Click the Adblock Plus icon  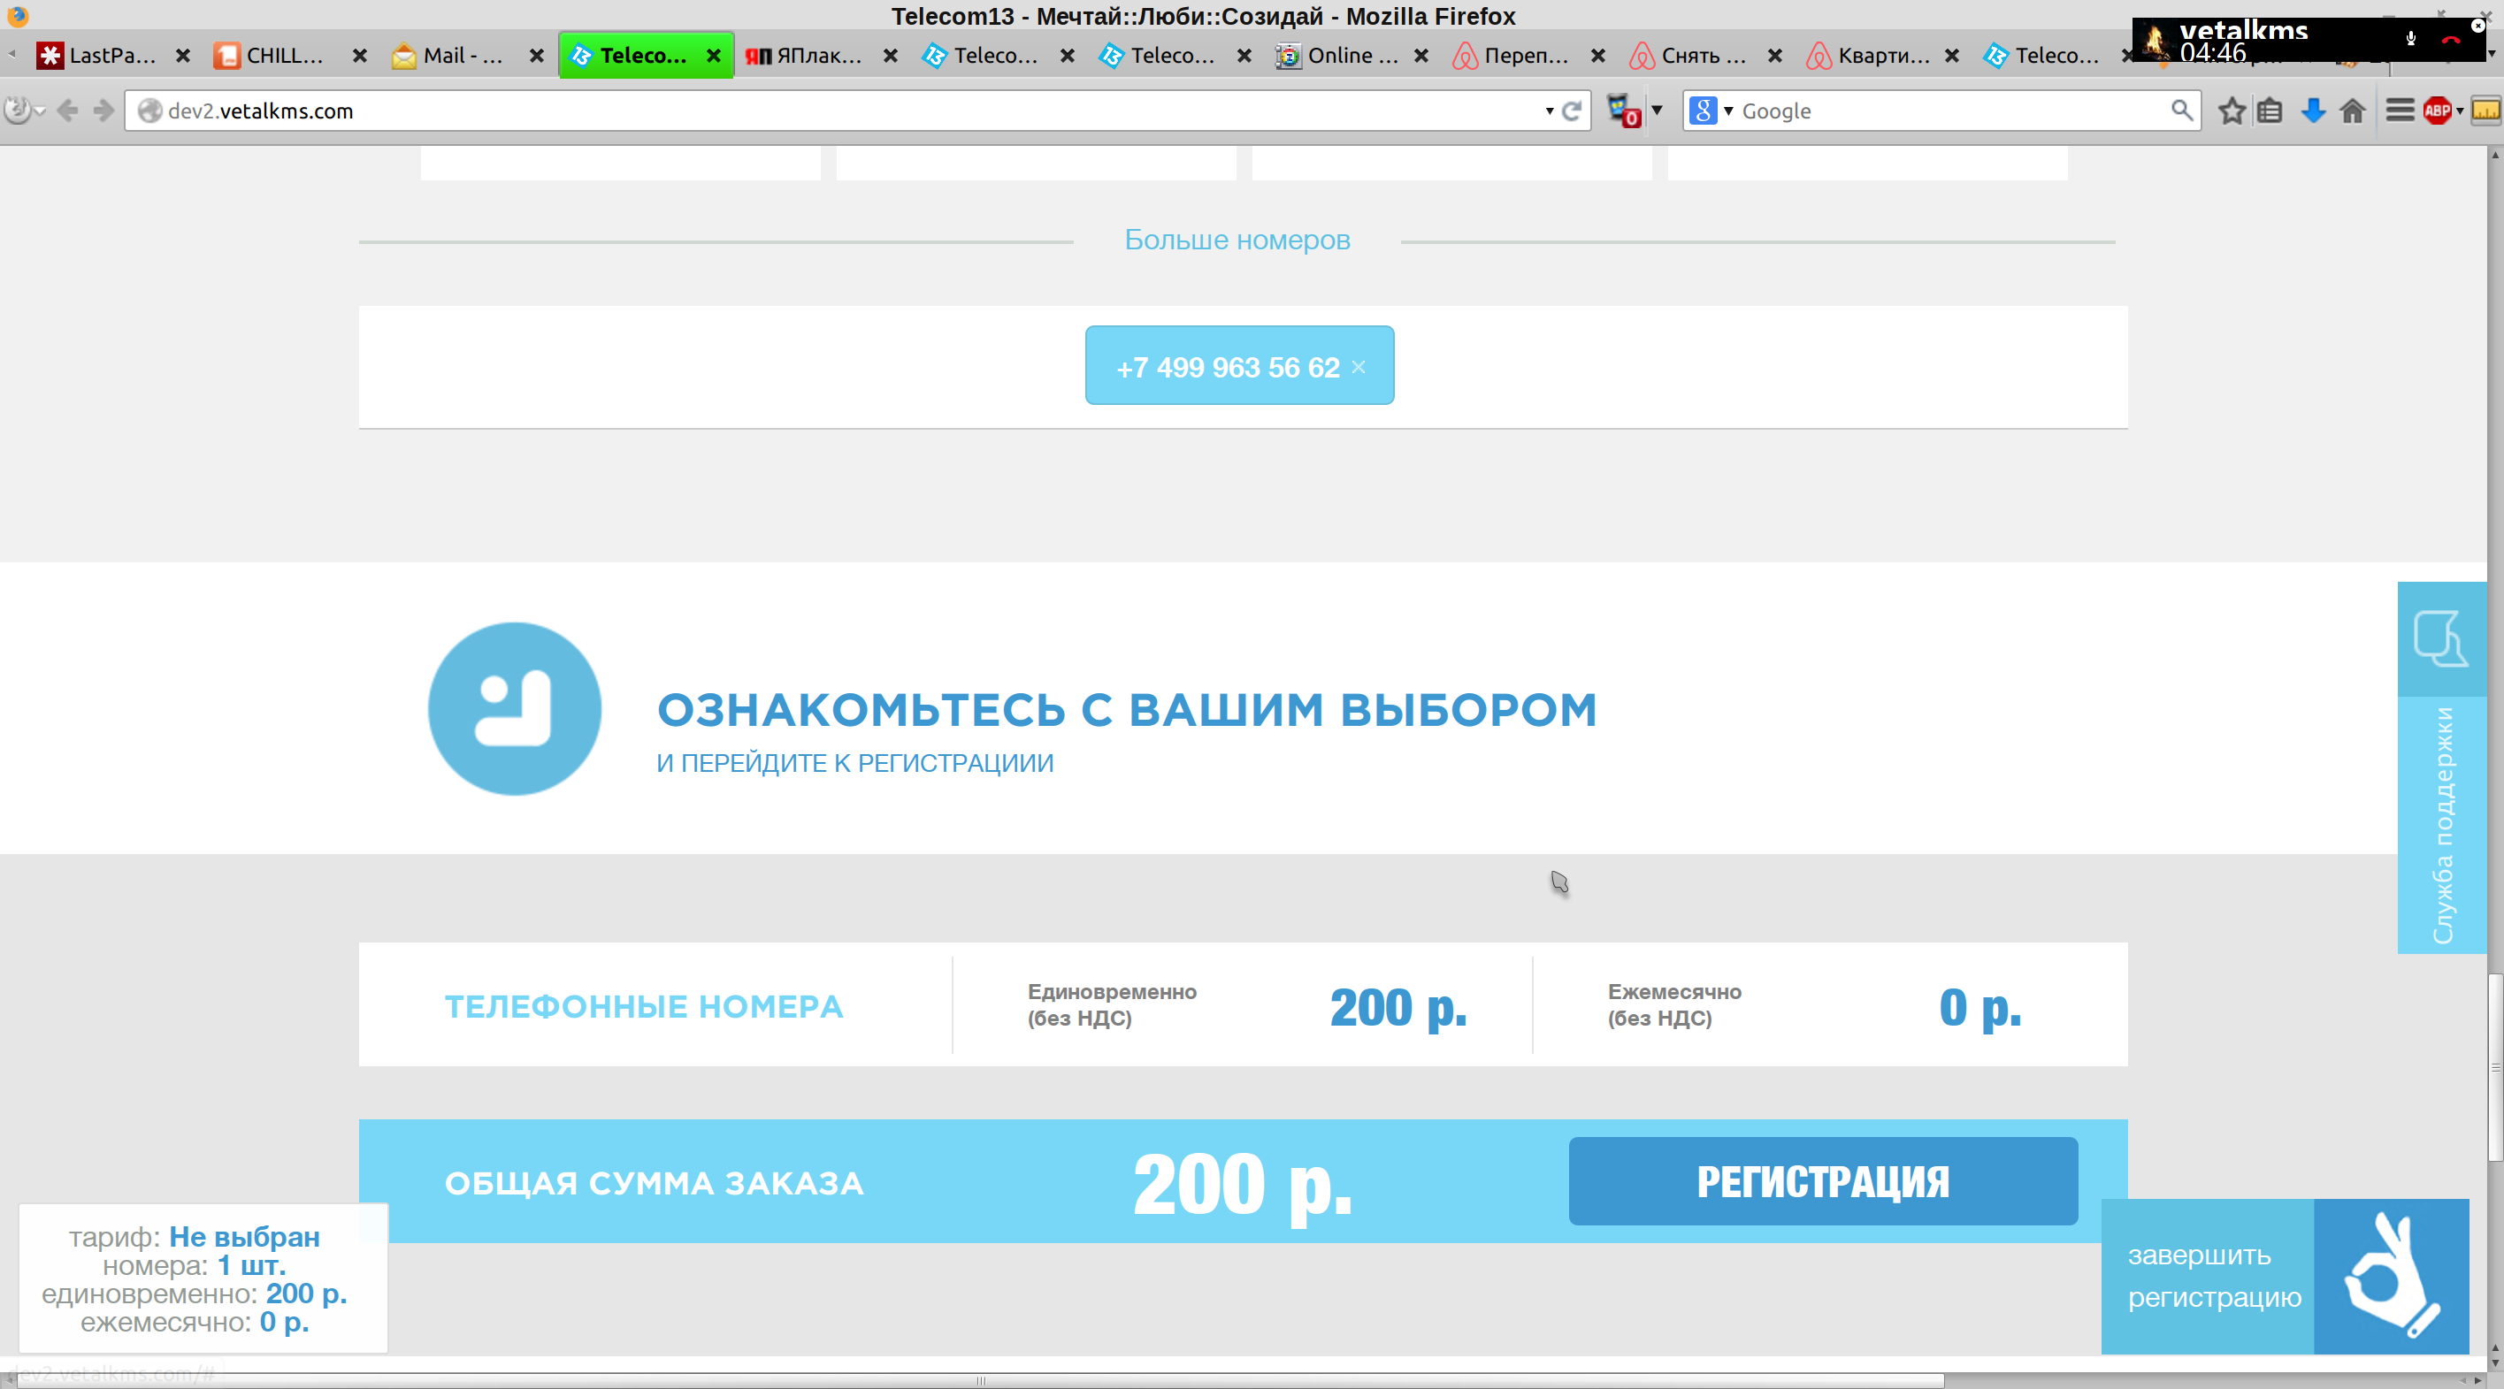tap(2436, 110)
